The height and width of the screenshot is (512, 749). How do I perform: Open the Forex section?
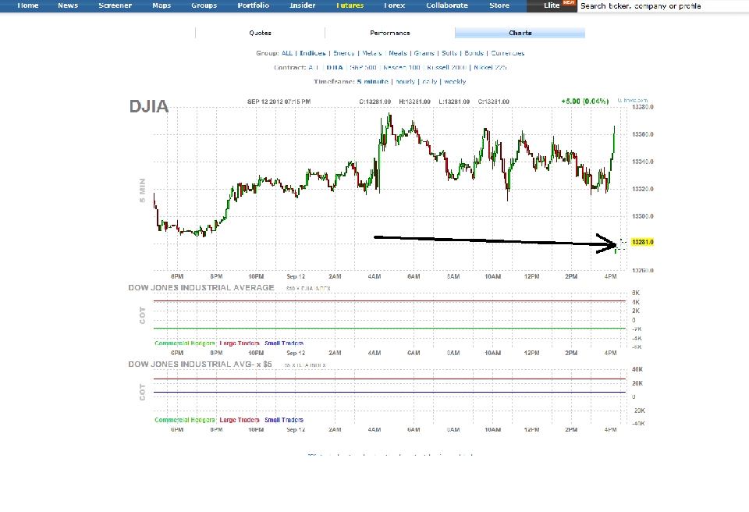tap(395, 5)
